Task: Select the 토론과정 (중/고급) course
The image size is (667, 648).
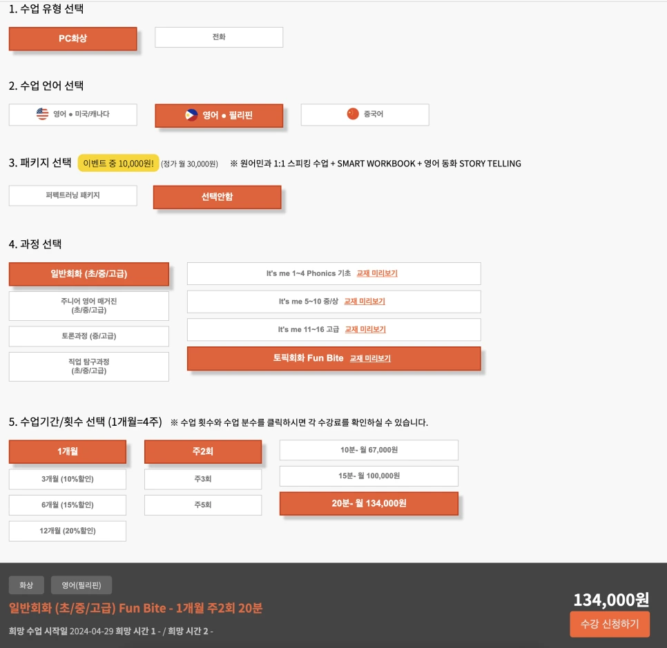Action: [88, 335]
